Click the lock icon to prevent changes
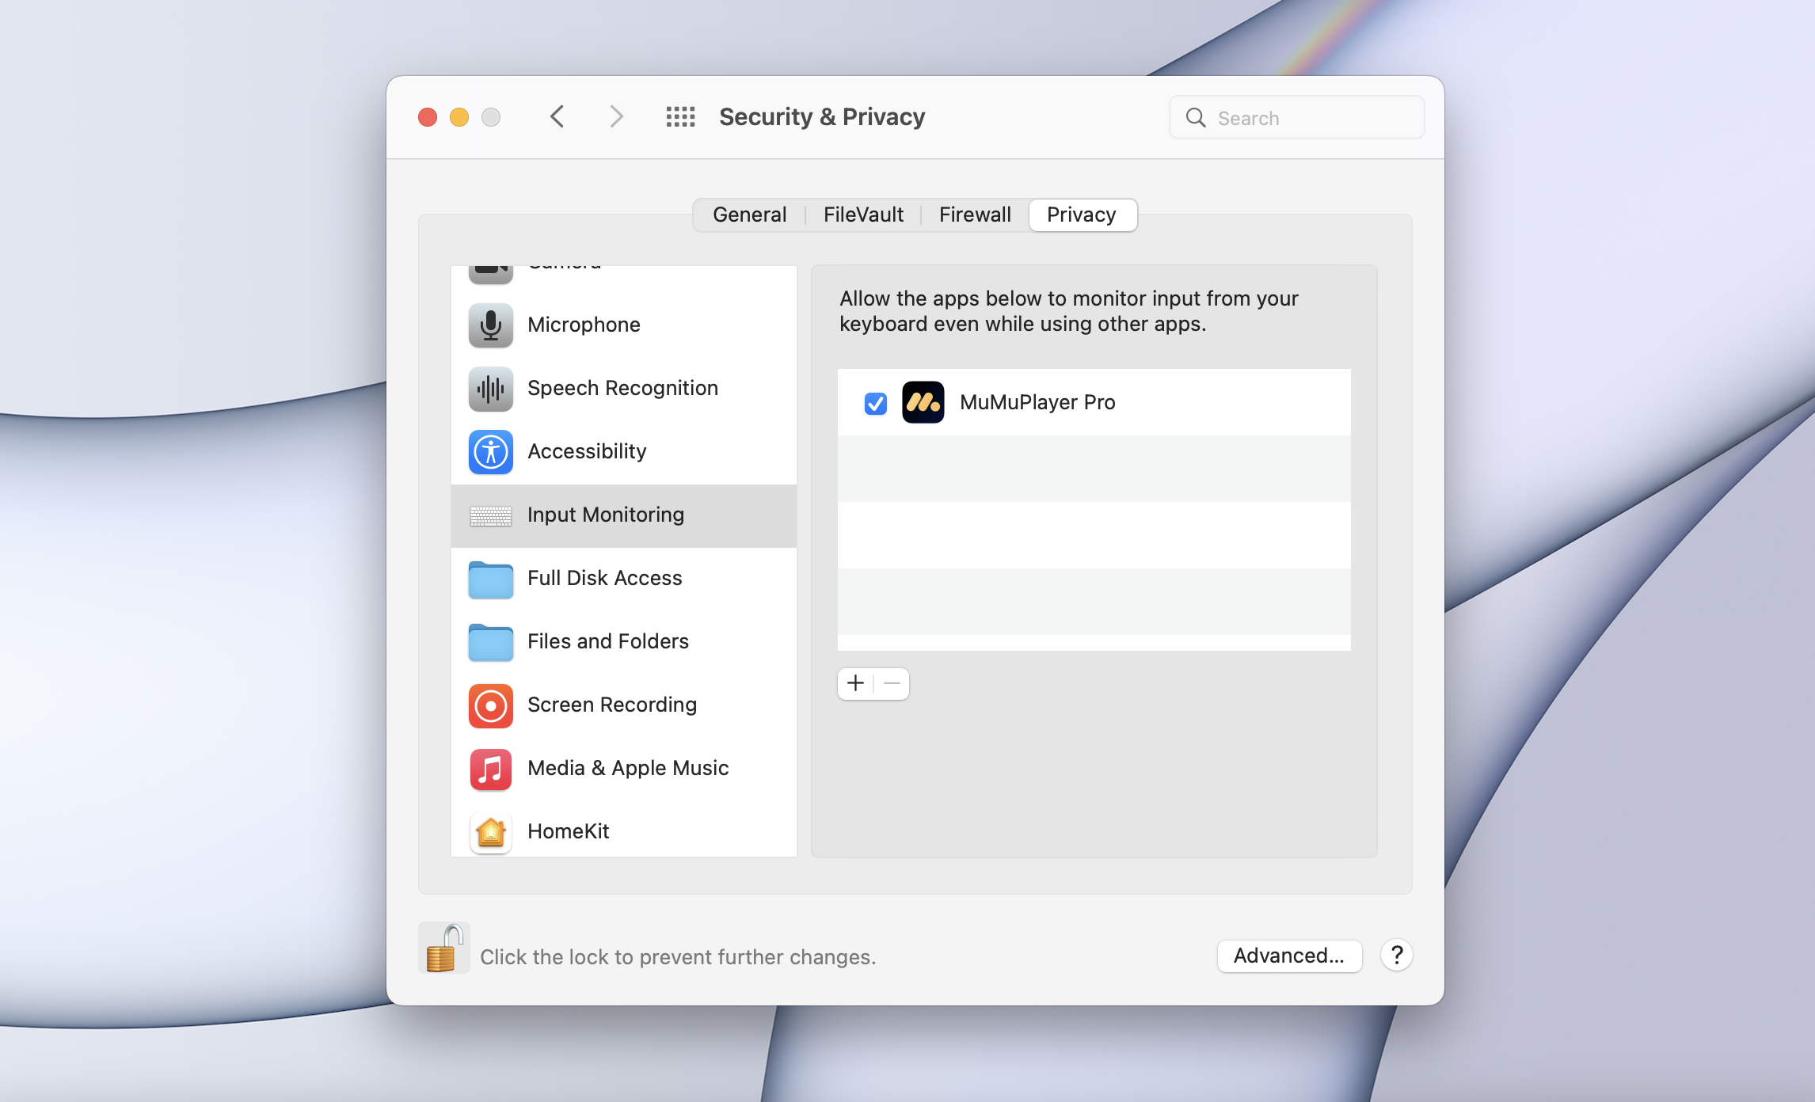The image size is (1815, 1102). 443,948
